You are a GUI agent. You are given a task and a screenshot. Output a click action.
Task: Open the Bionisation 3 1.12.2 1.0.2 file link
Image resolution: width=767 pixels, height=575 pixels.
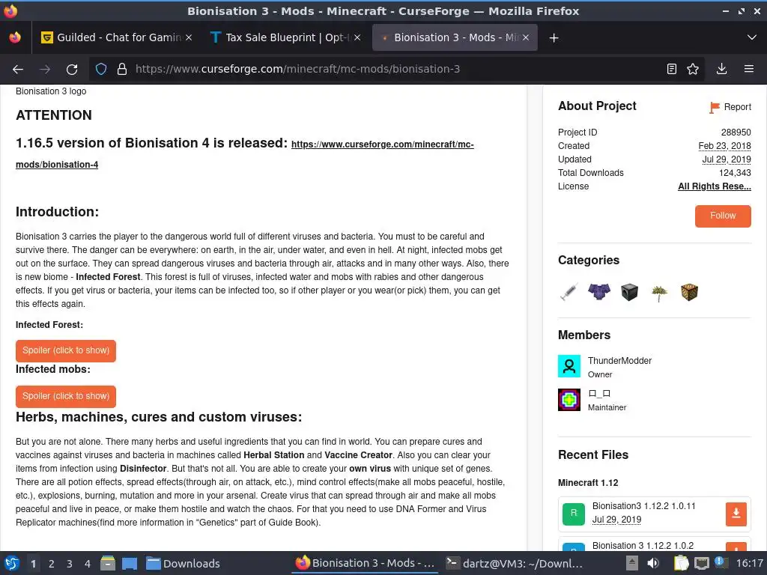click(x=643, y=546)
